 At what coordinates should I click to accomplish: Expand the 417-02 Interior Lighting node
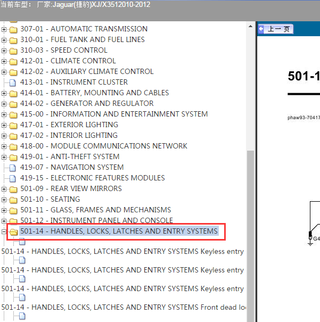click(x=4, y=136)
